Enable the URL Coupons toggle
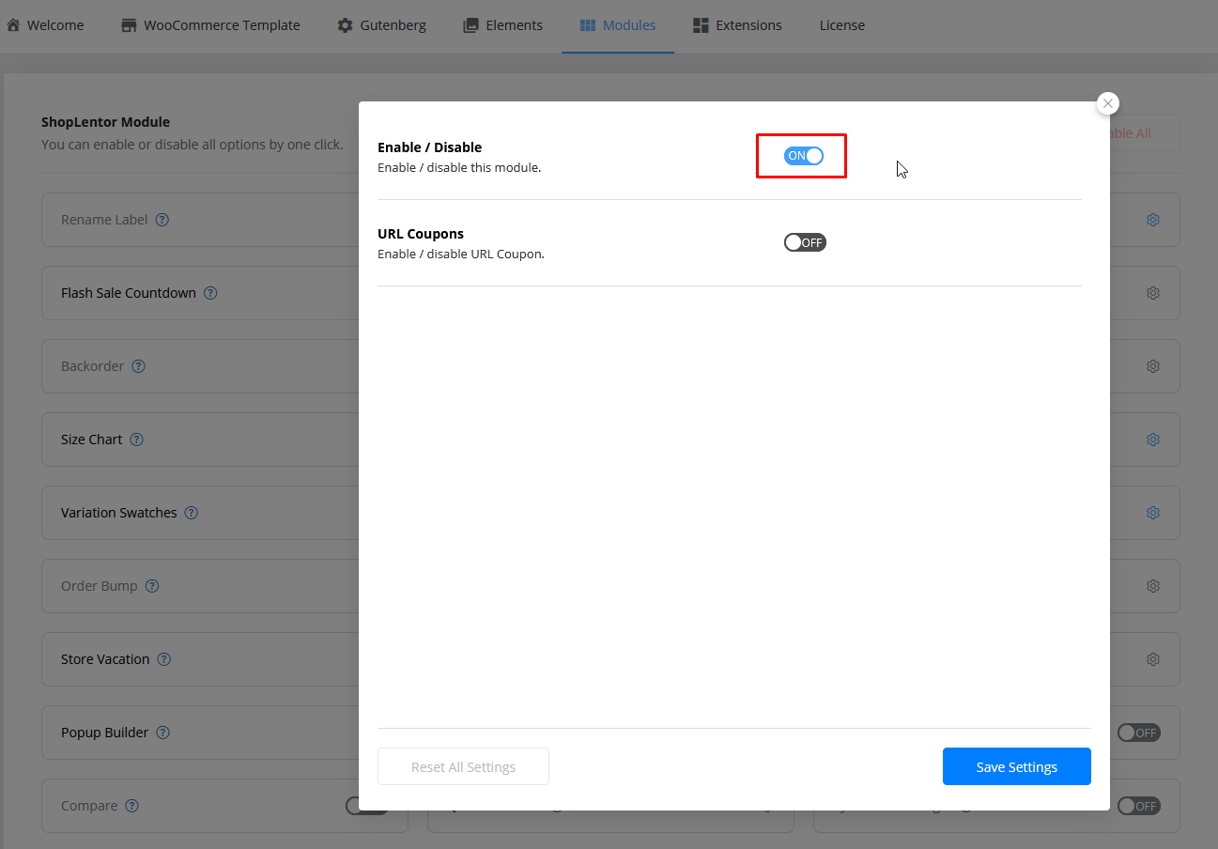This screenshot has height=849, width=1218. [804, 242]
